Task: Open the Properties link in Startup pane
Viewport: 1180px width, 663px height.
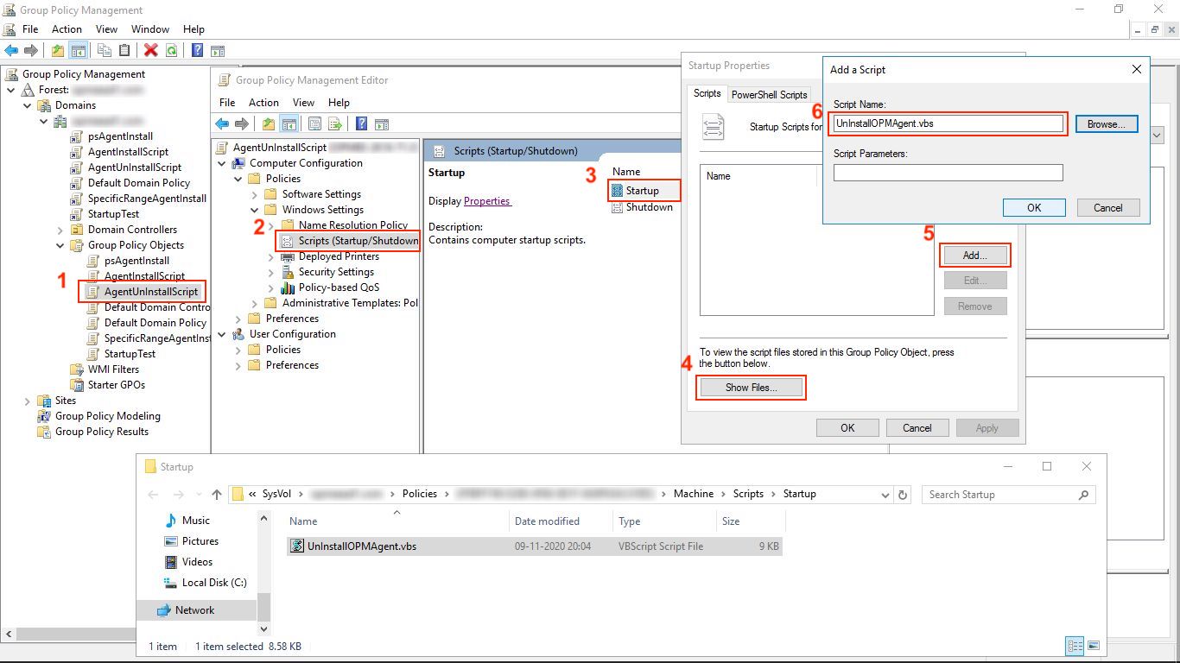Action: [487, 201]
